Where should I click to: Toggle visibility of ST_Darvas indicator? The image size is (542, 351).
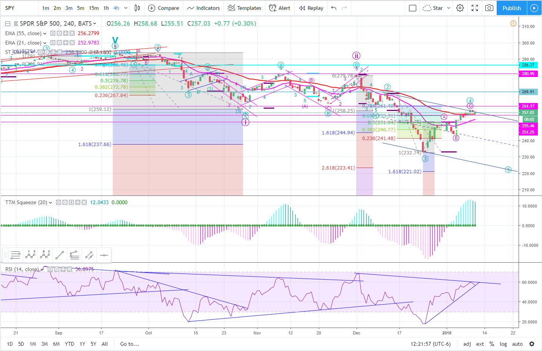pos(40,52)
